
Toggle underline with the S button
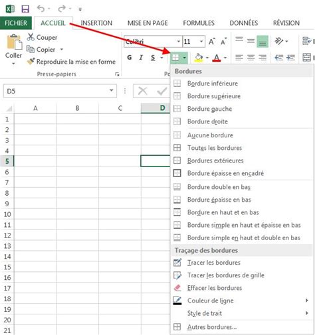[153, 58]
